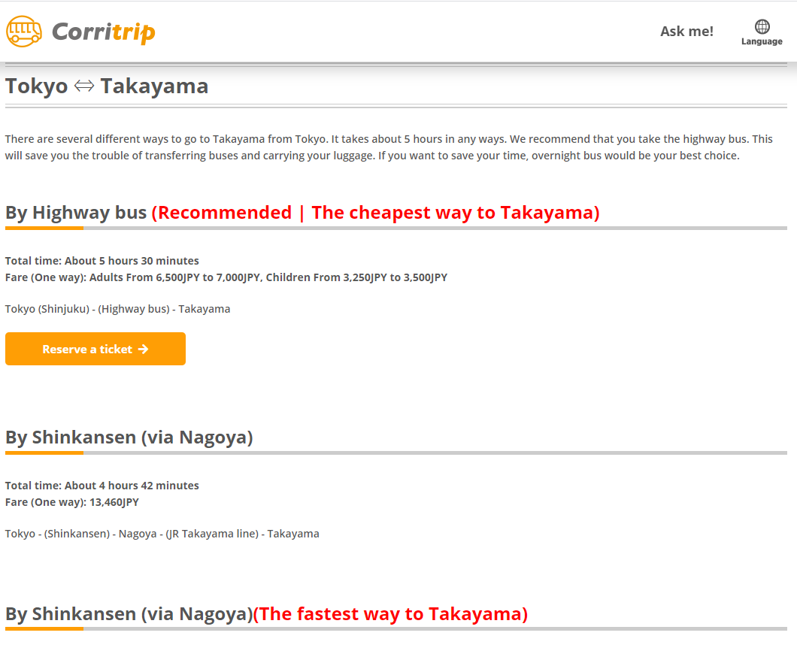797x672 pixels.
Task: Click the red fastest way to Takayama text
Action: click(390, 614)
